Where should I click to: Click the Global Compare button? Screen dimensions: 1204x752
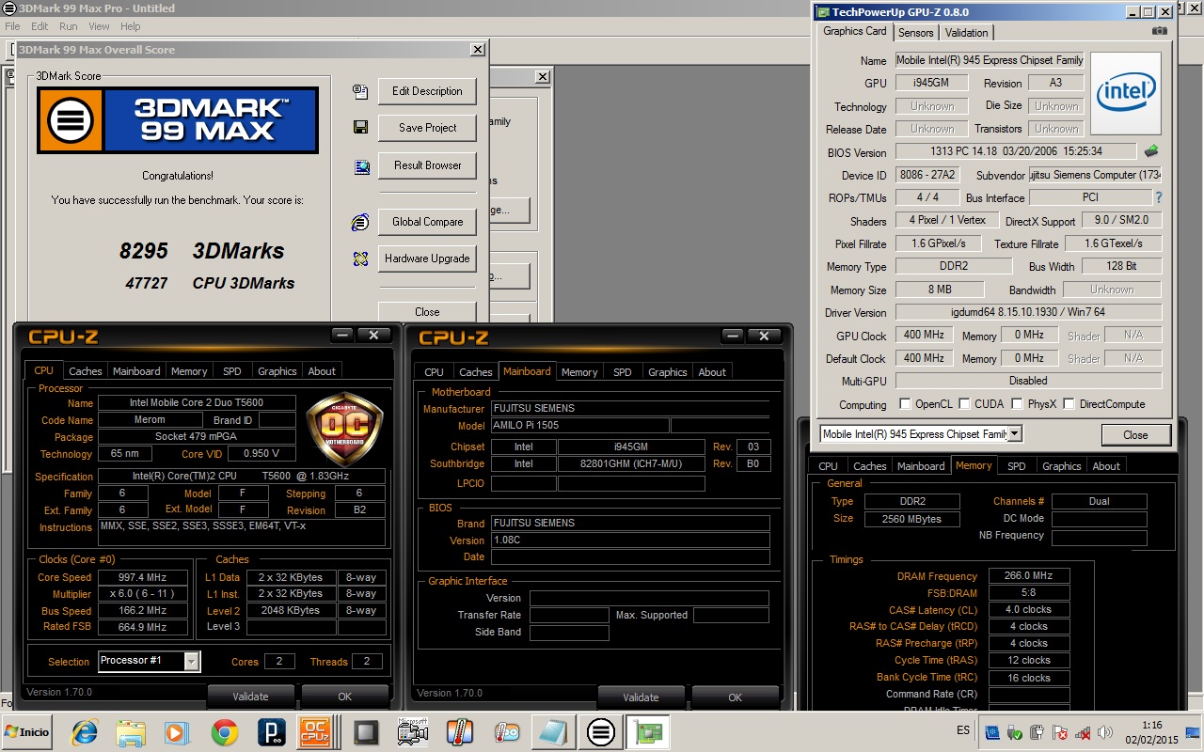[x=427, y=222]
